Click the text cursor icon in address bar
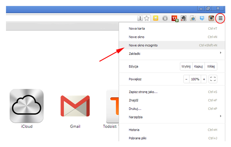231x147 pixels. coord(140,18)
